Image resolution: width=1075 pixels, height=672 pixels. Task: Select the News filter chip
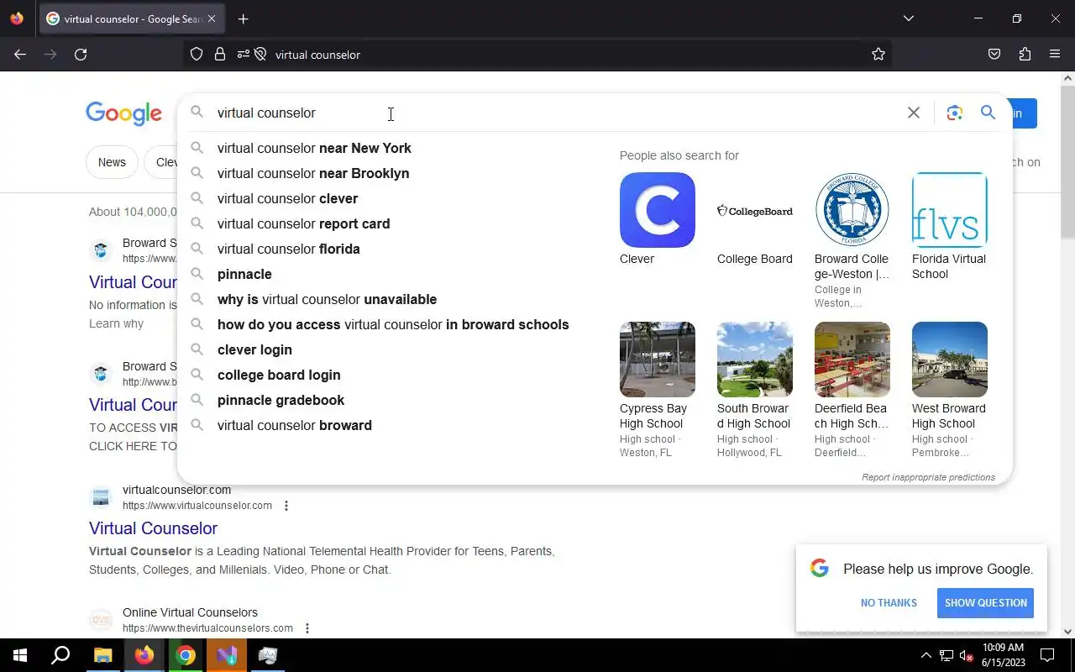(112, 162)
